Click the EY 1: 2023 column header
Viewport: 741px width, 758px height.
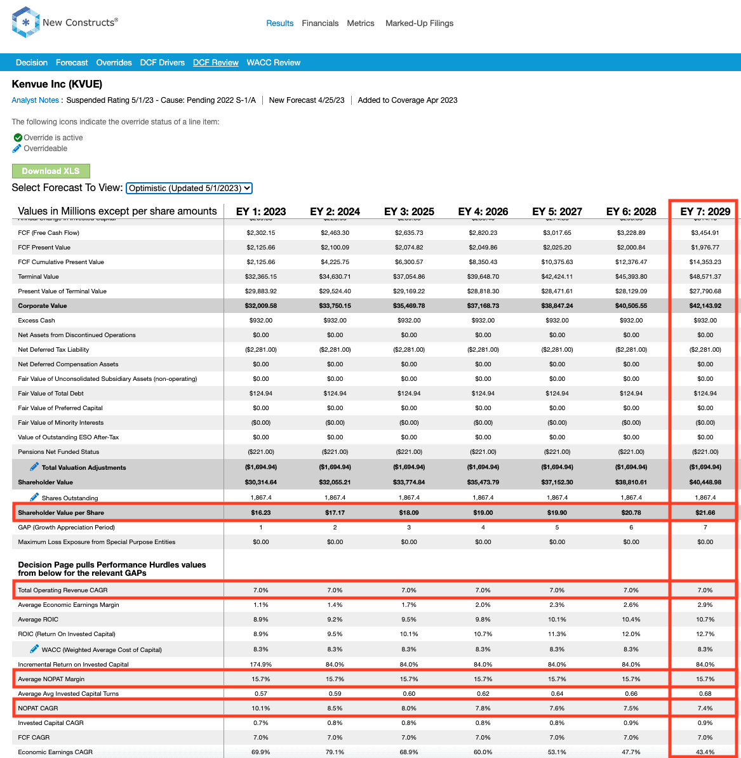261,211
